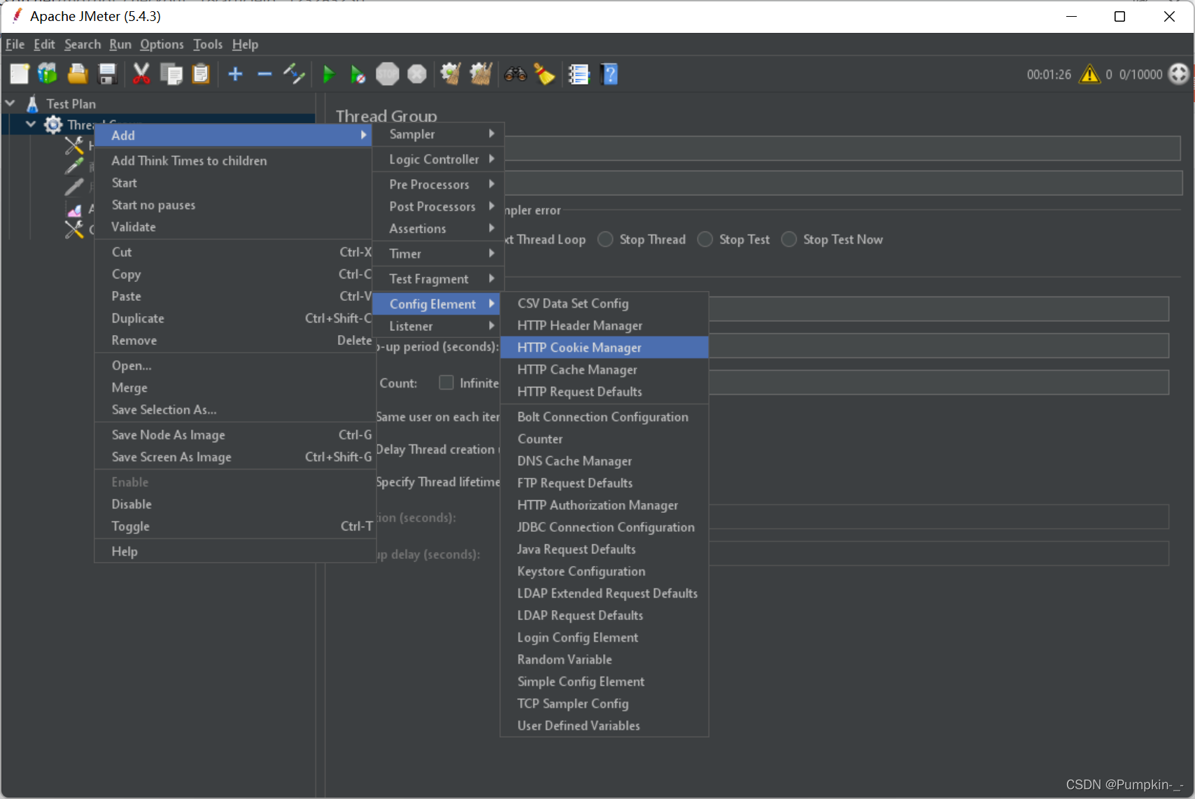Click Disable in context menu

(234, 504)
